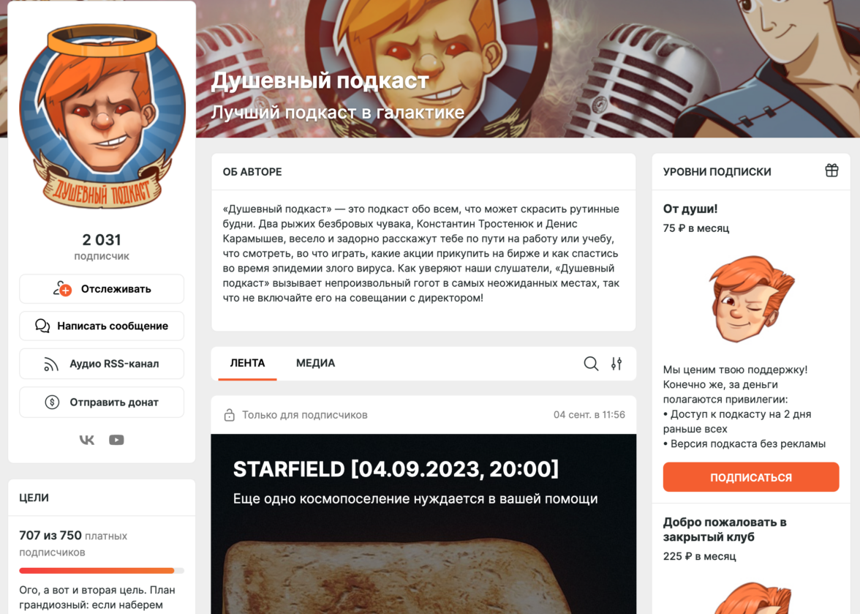Select the Добро пожаловать в закрытый клуб tier
The height and width of the screenshot is (614, 860).
click(x=725, y=530)
